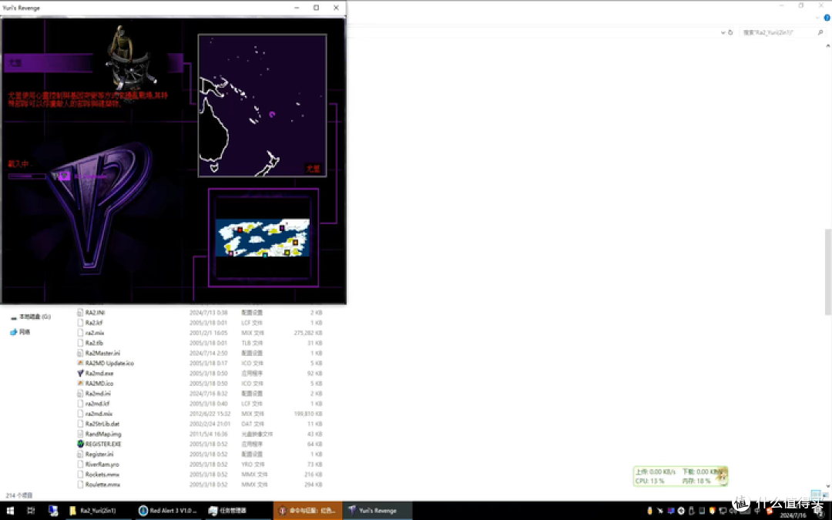Switch to 命令与征服 taskbar item
This screenshot has width=832, height=520.
click(x=307, y=511)
